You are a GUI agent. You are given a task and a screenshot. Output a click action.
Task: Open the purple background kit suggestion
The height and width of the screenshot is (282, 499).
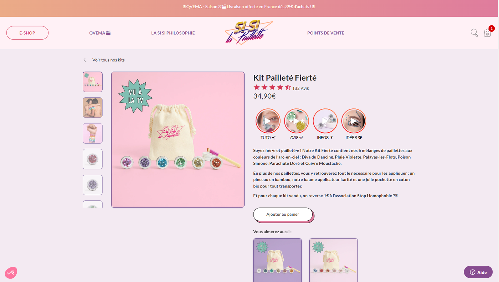click(278, 260)
